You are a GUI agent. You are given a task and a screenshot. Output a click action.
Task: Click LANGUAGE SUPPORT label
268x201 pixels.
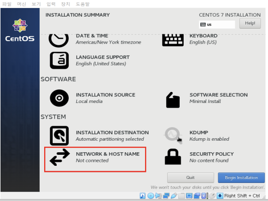(x=103, y=57)
